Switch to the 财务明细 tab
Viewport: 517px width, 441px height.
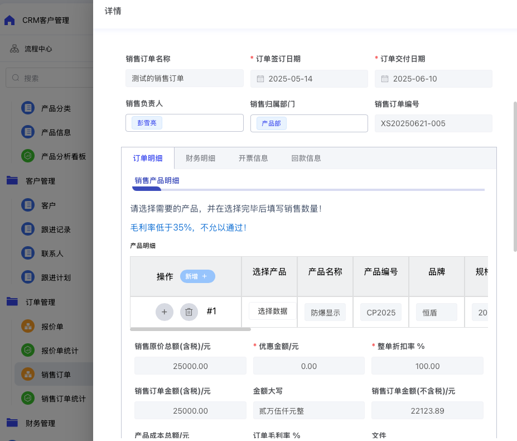tap(200, 158)
